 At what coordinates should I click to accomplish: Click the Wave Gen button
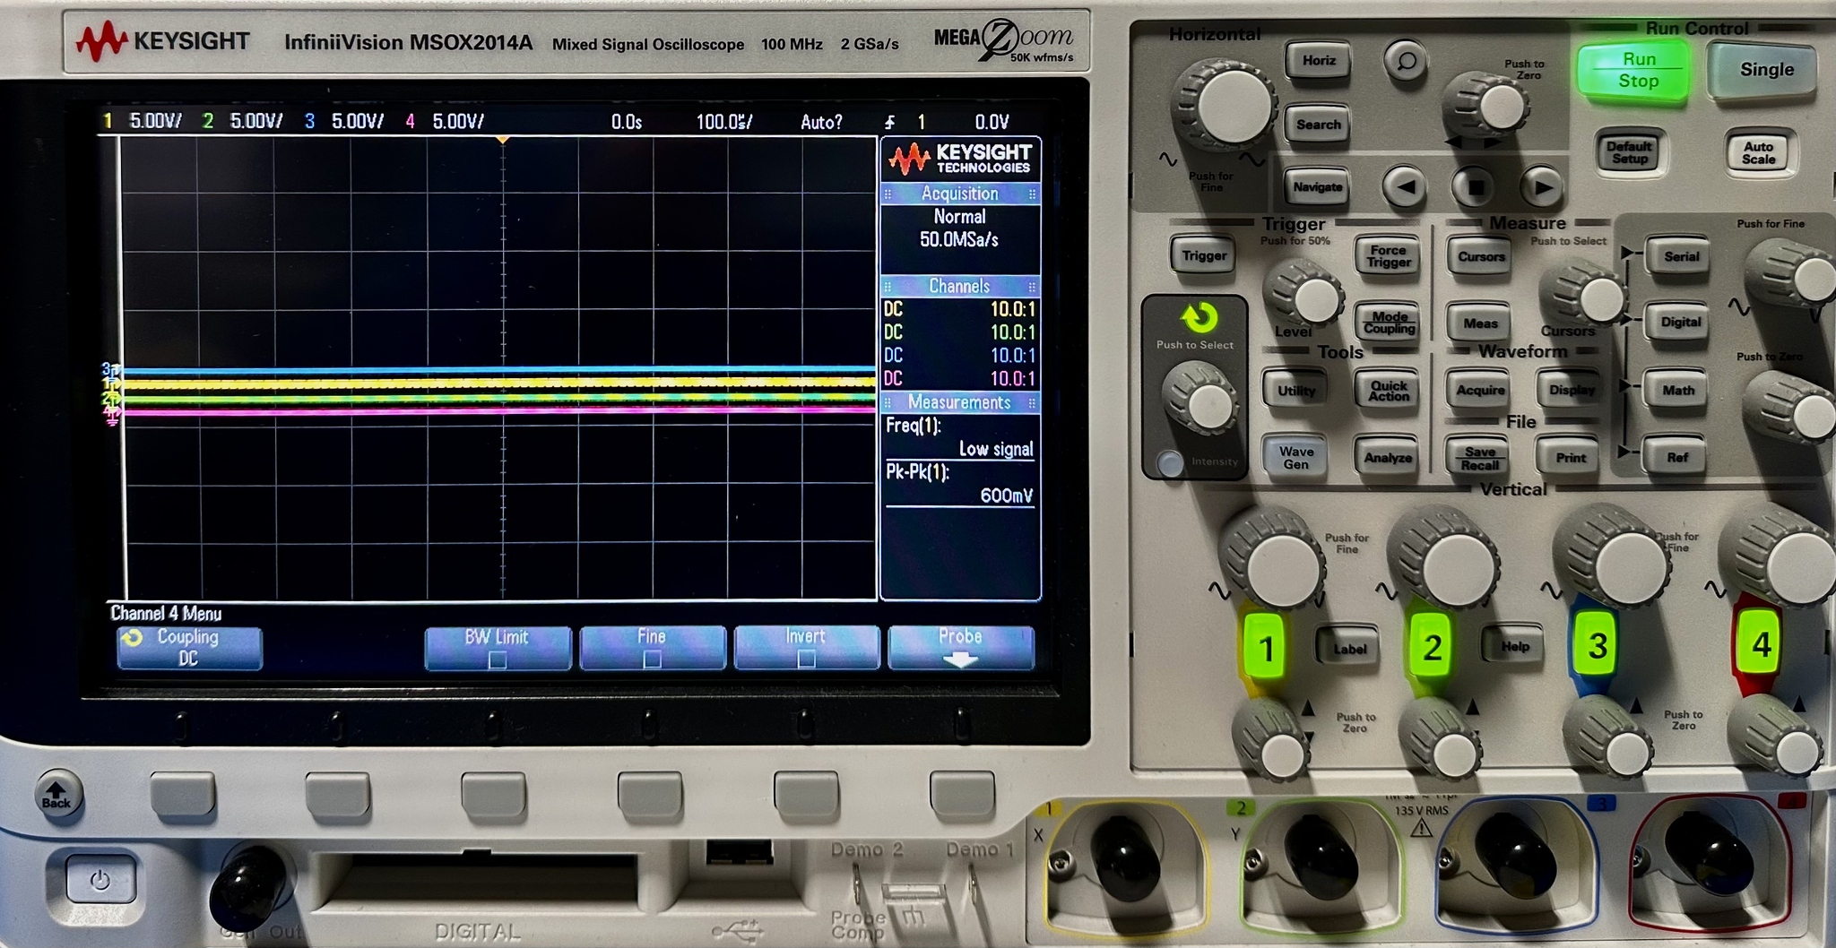(x=1295, y=457)
